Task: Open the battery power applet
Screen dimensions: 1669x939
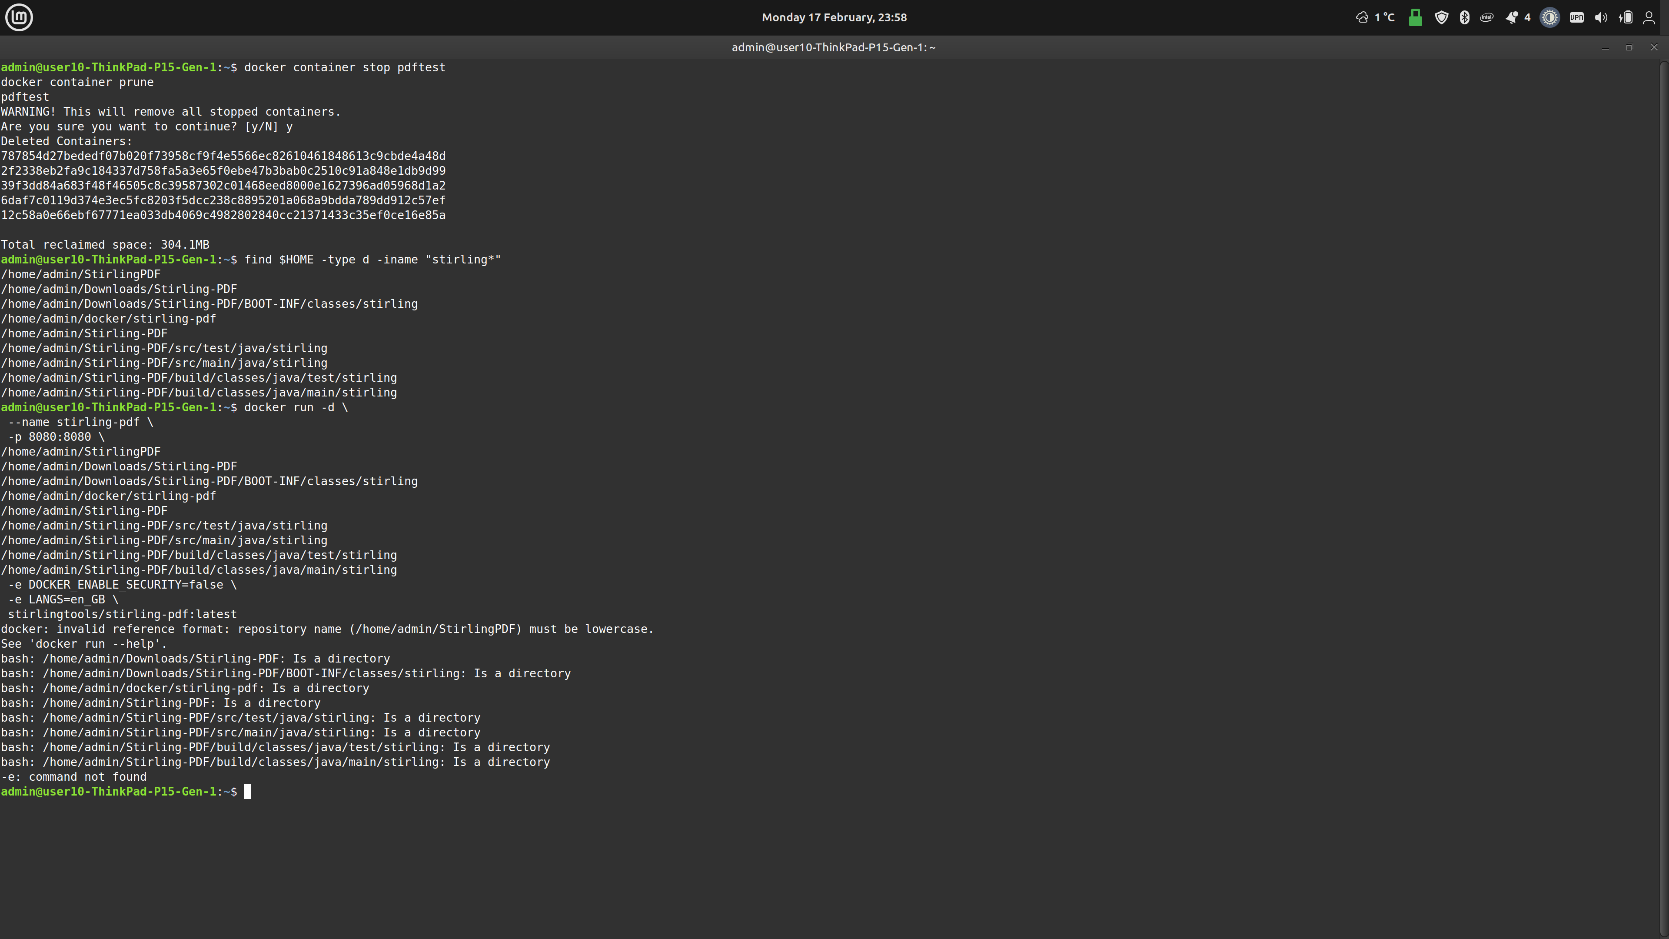Action: [x=1626, y=17]
